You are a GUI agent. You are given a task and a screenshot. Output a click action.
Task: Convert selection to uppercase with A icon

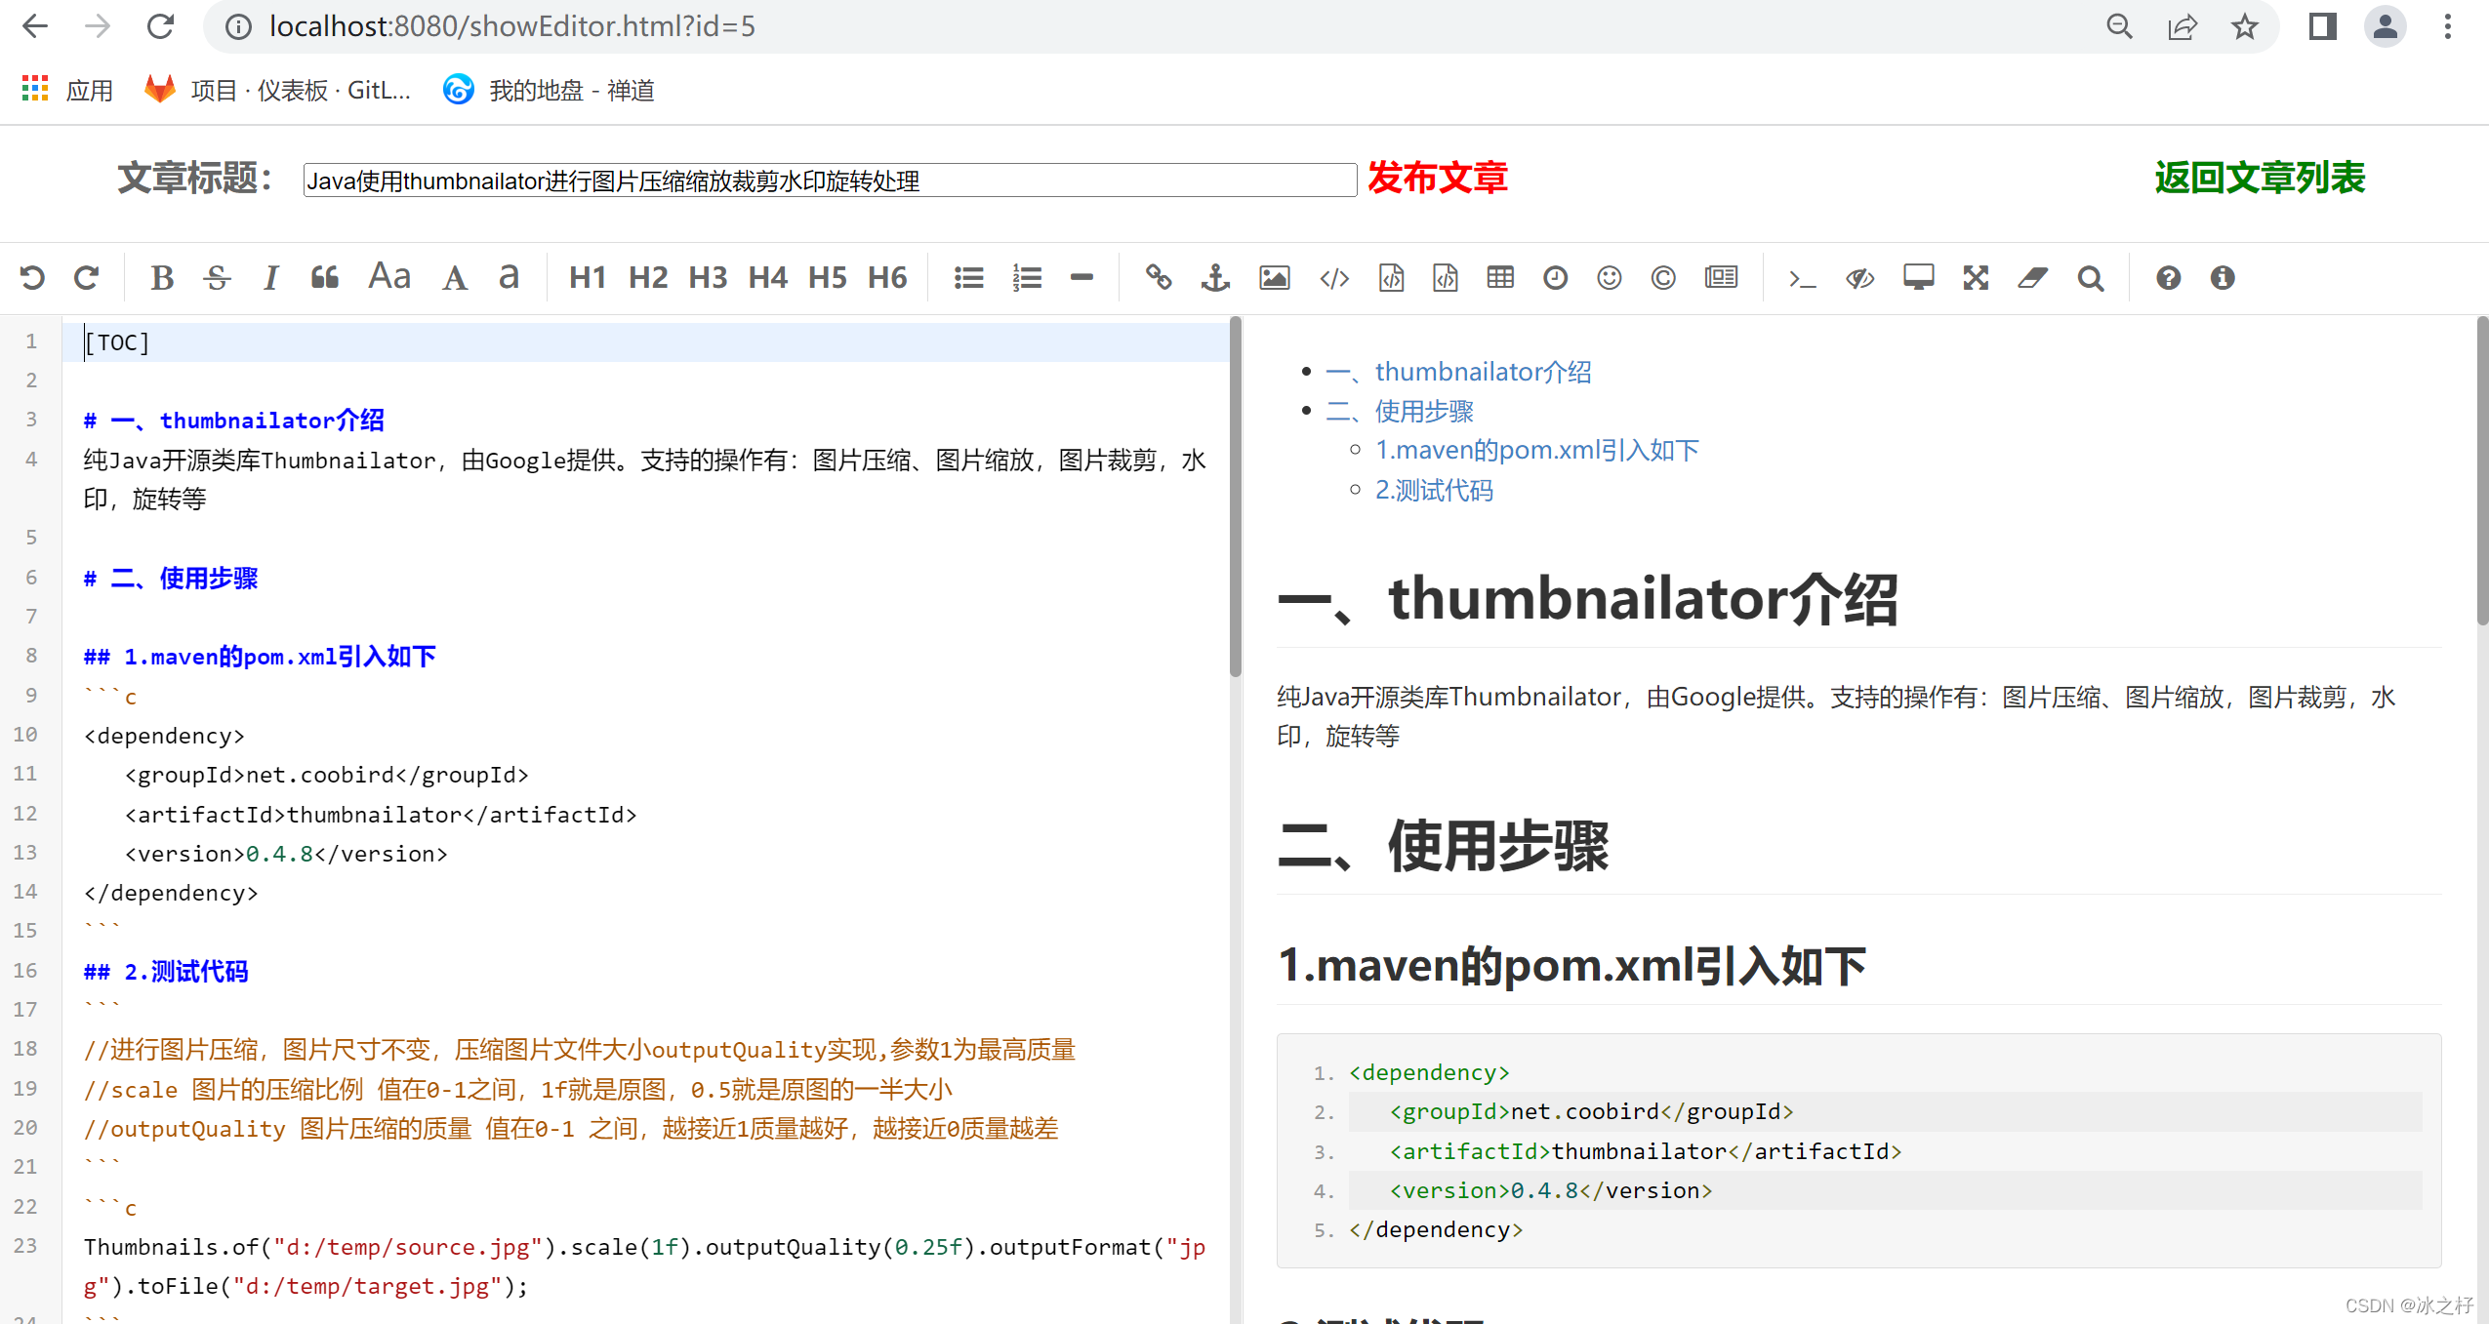pos(454,278)
